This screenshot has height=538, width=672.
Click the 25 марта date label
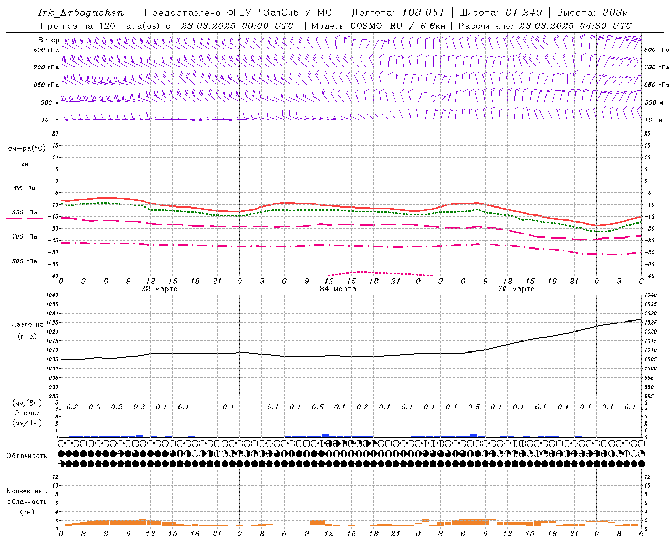point(517,289)
